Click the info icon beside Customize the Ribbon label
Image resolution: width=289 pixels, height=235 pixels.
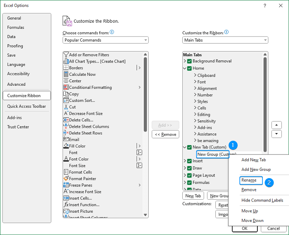[x=227, y=32]
